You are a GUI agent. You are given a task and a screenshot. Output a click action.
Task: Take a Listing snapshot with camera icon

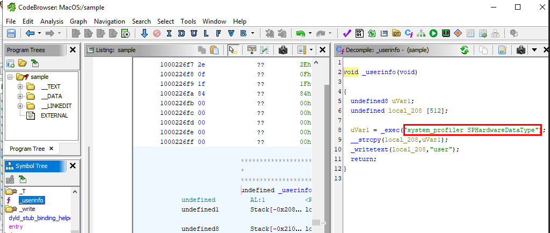pos(283,50)
